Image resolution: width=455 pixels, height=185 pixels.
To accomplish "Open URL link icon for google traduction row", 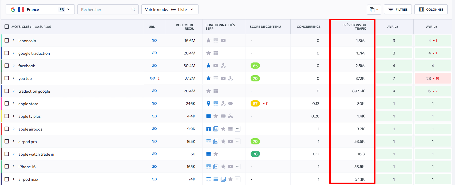I will 154,53.
